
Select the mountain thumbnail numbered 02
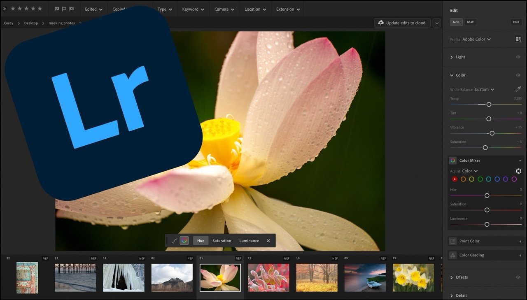tap(172, 278)
